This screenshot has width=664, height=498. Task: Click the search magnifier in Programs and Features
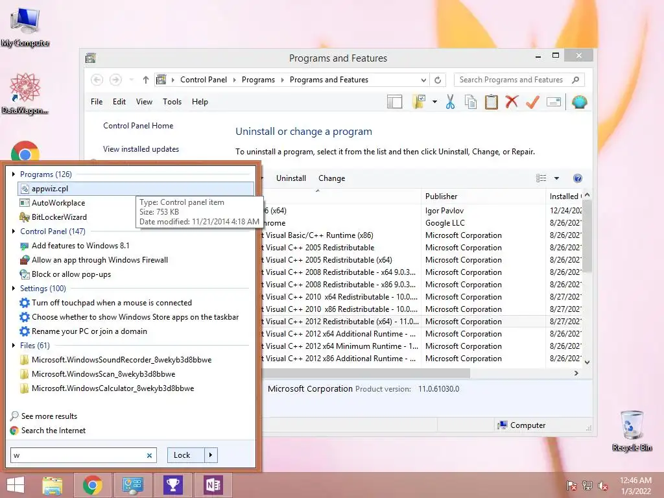[x=575, y=80]
